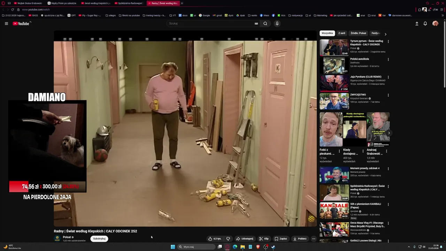Open the ZWYCIĘSTWO video thumbnail
This screenshot has width=446, height=251.
tap(334, 101)
